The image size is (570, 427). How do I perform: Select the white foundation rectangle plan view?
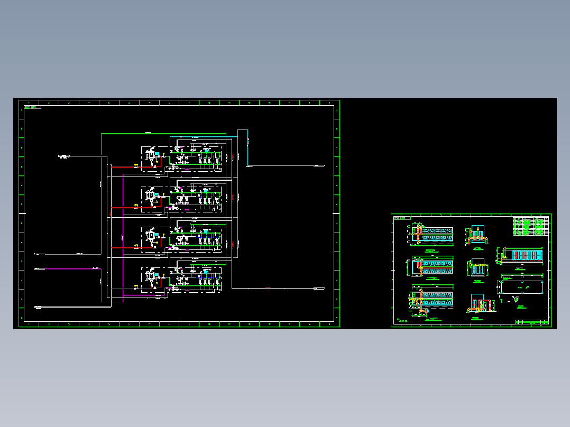522,287
